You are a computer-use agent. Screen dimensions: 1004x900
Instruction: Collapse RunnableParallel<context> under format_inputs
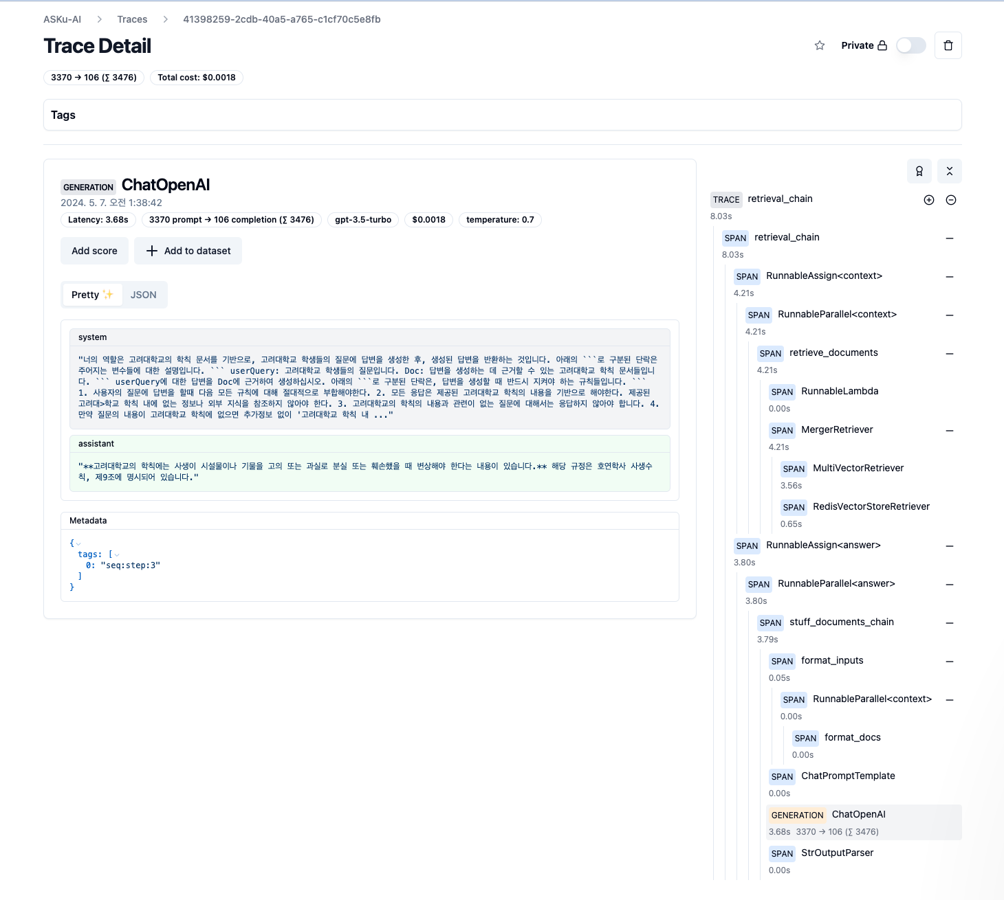click(950, 700)
